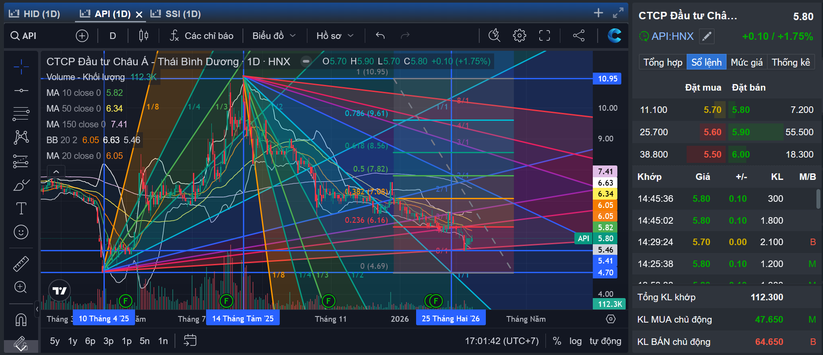Switch to the HID (1D) chart tab
This screenshot has height=355, width=823.
pos(35,14)
